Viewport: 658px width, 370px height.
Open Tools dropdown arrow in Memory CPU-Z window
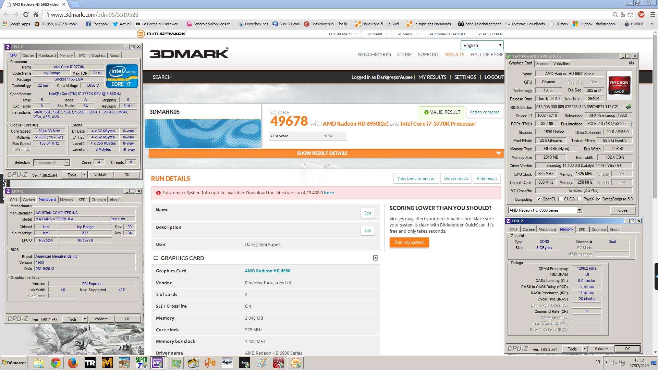[585, 349]
